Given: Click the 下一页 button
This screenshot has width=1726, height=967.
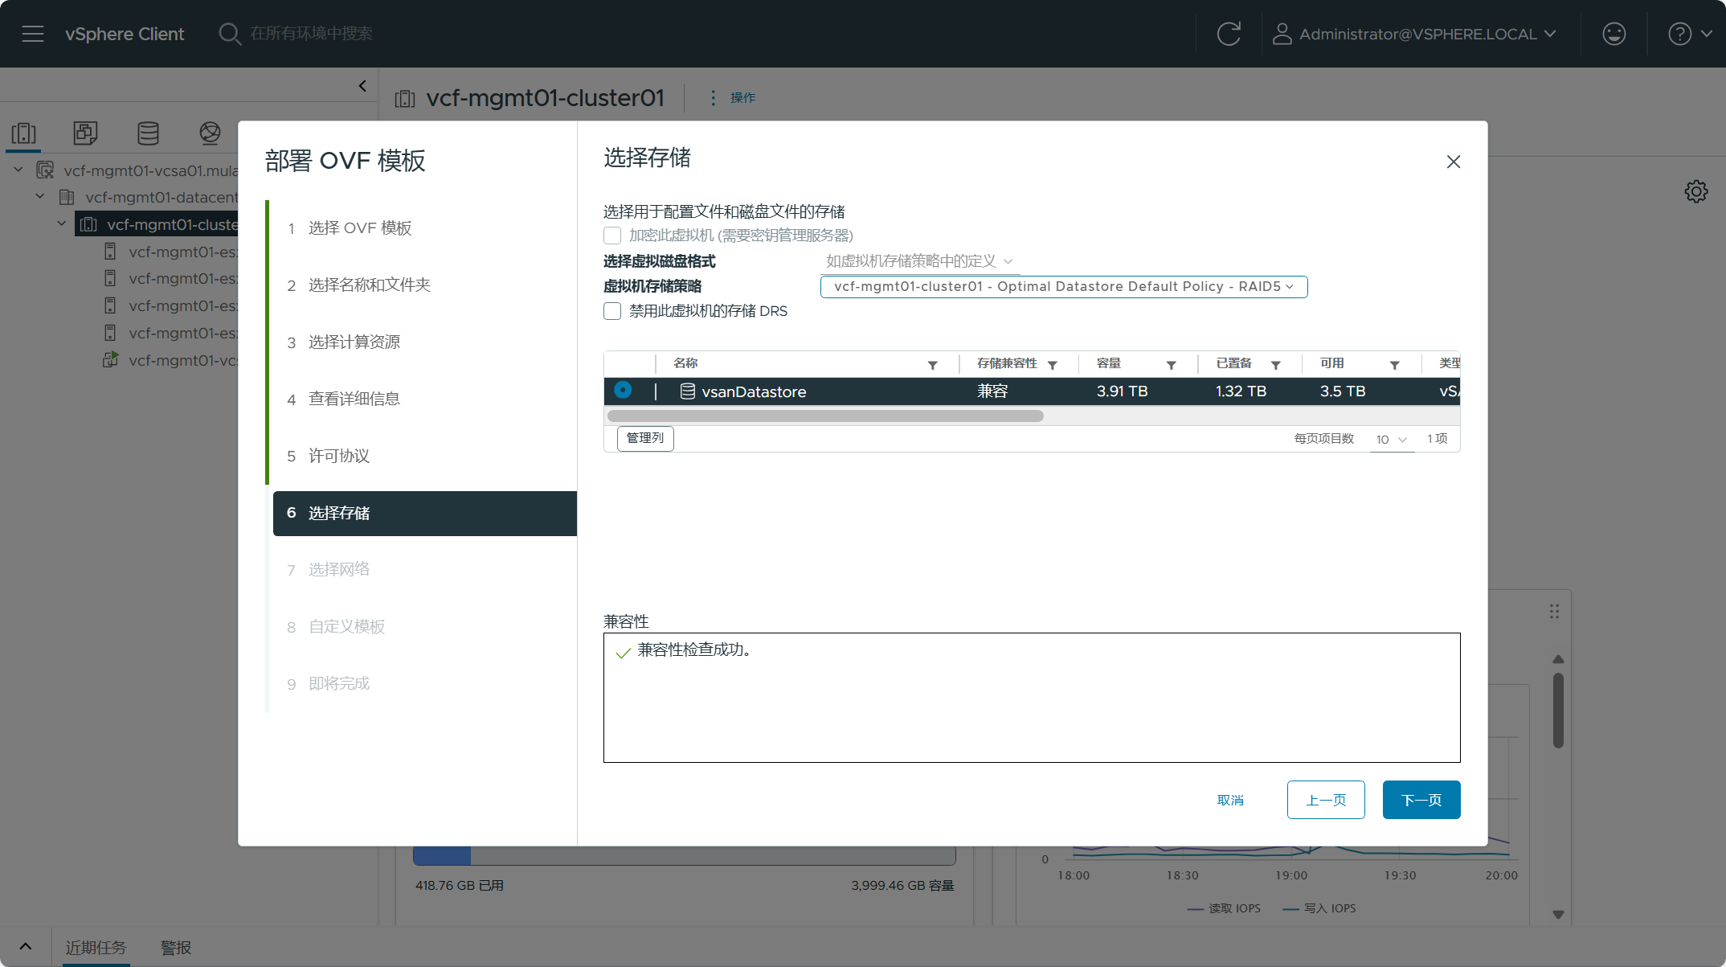Looking at the screenshot, I should [x=1421, y=800].
